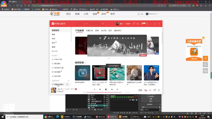
Task: Open playlist queue icon in player bar
Action: [159, 90]
